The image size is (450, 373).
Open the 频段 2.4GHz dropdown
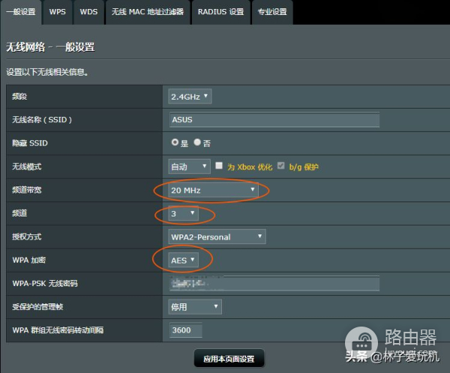click(190, 97)
